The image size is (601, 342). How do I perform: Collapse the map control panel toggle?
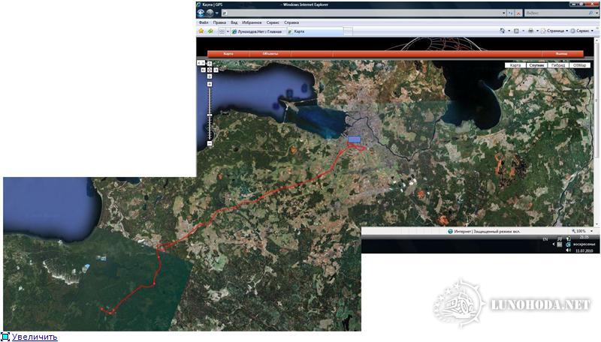[201, 62]
